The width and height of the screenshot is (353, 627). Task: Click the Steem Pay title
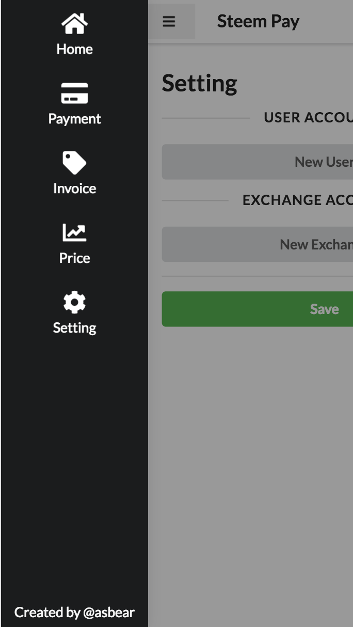tap(258, 22)
